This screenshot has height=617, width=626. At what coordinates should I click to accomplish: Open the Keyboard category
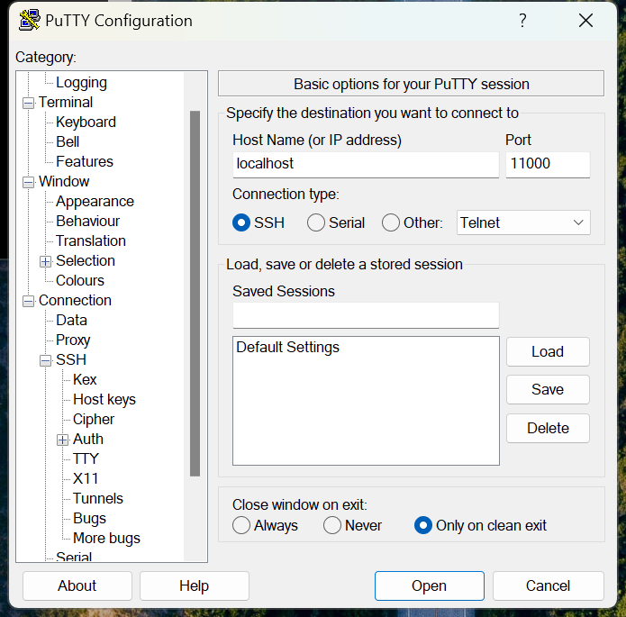pyautogui.click(x=86, y=122)
